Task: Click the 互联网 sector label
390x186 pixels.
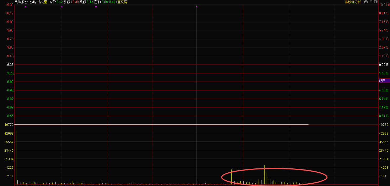Action: pyautogui.click(x=122, y=2)
